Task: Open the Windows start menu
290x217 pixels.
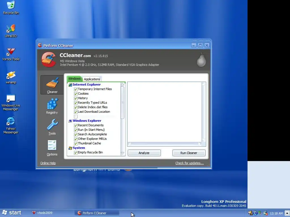Action: [x=11, y=213]
